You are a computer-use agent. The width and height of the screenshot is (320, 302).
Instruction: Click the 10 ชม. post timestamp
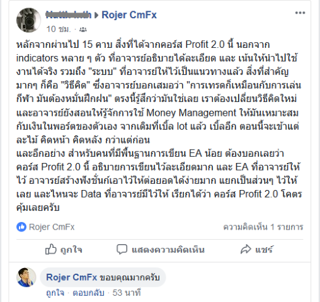tap(59, 30)
